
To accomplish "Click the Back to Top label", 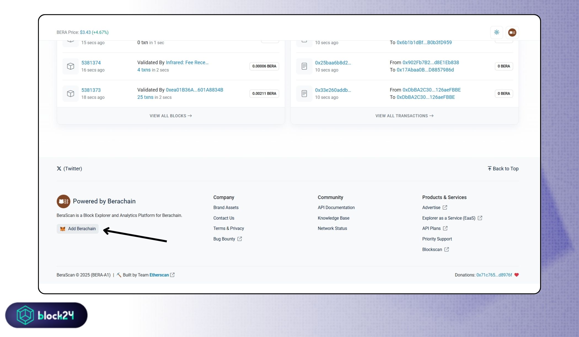I will coord(506,169).
